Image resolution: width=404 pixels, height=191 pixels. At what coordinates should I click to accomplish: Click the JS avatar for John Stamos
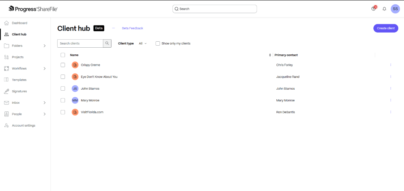[x=75, y=89]
